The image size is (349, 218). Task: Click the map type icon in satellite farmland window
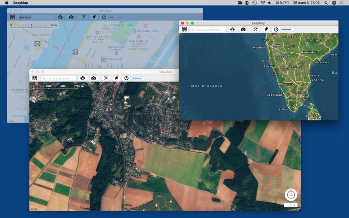35,78
